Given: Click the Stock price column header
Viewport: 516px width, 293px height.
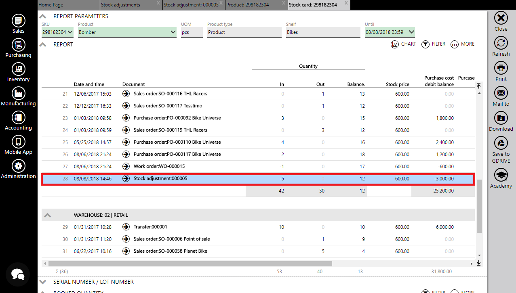Looking at the screenshot, I should click(x=398, y=84).
